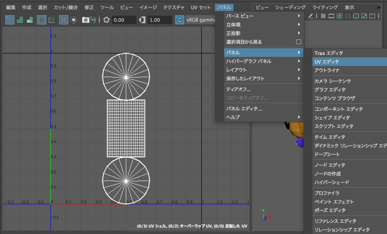Open the ライティング menu
Screen dimensions: 387x234
325,8
